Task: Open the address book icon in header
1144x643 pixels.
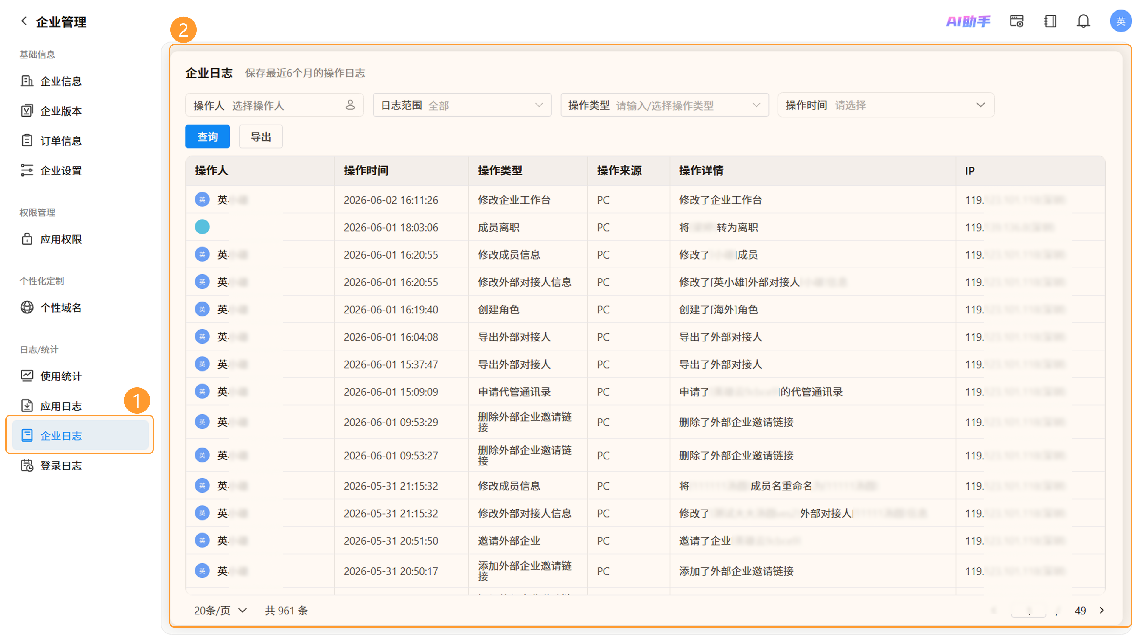Action: [1050, 21]
